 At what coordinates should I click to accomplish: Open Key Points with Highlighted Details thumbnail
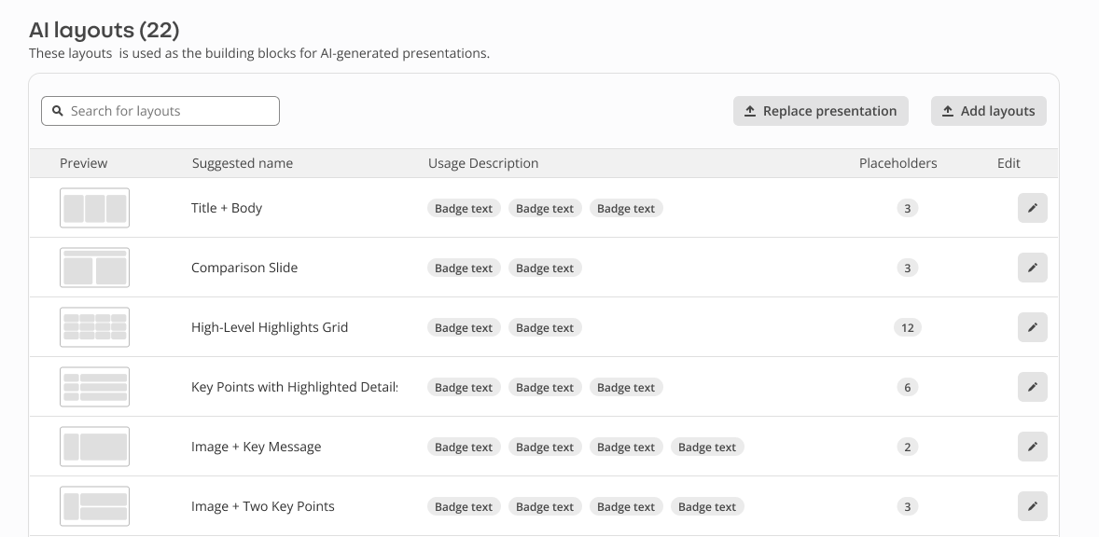pyautogui.click(x=94, y=387)
